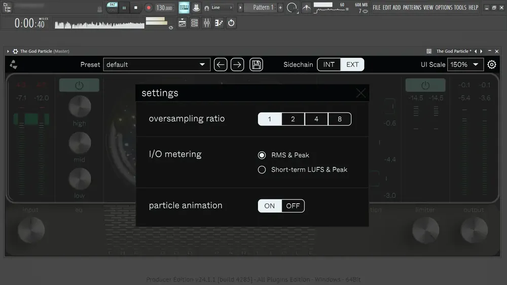507x285 pixels.
Task: Open the playlist view icon
Action: point(183,23)
